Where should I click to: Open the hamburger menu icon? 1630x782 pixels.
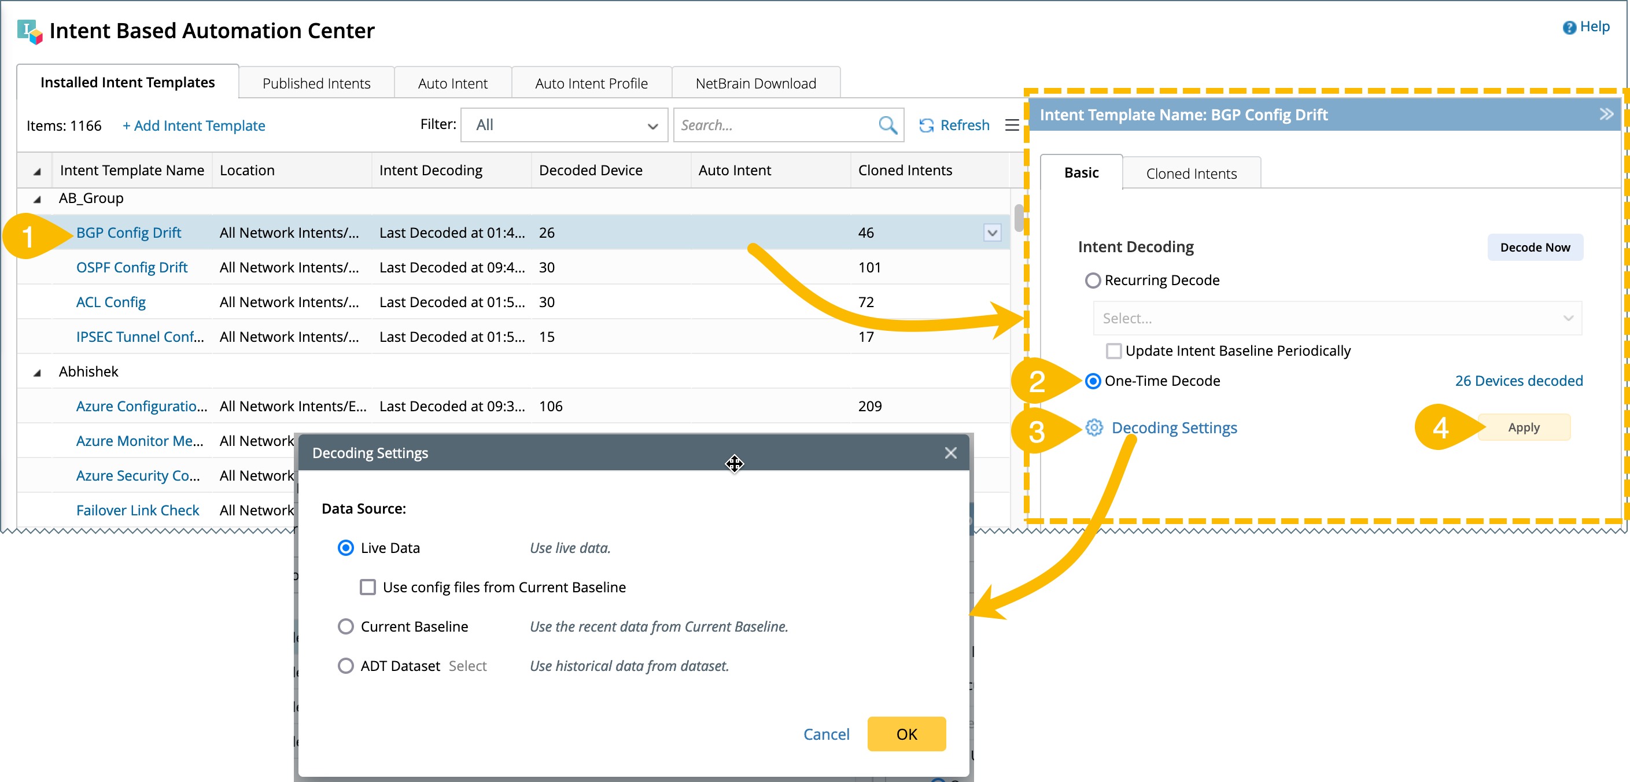pos(1011,126)
